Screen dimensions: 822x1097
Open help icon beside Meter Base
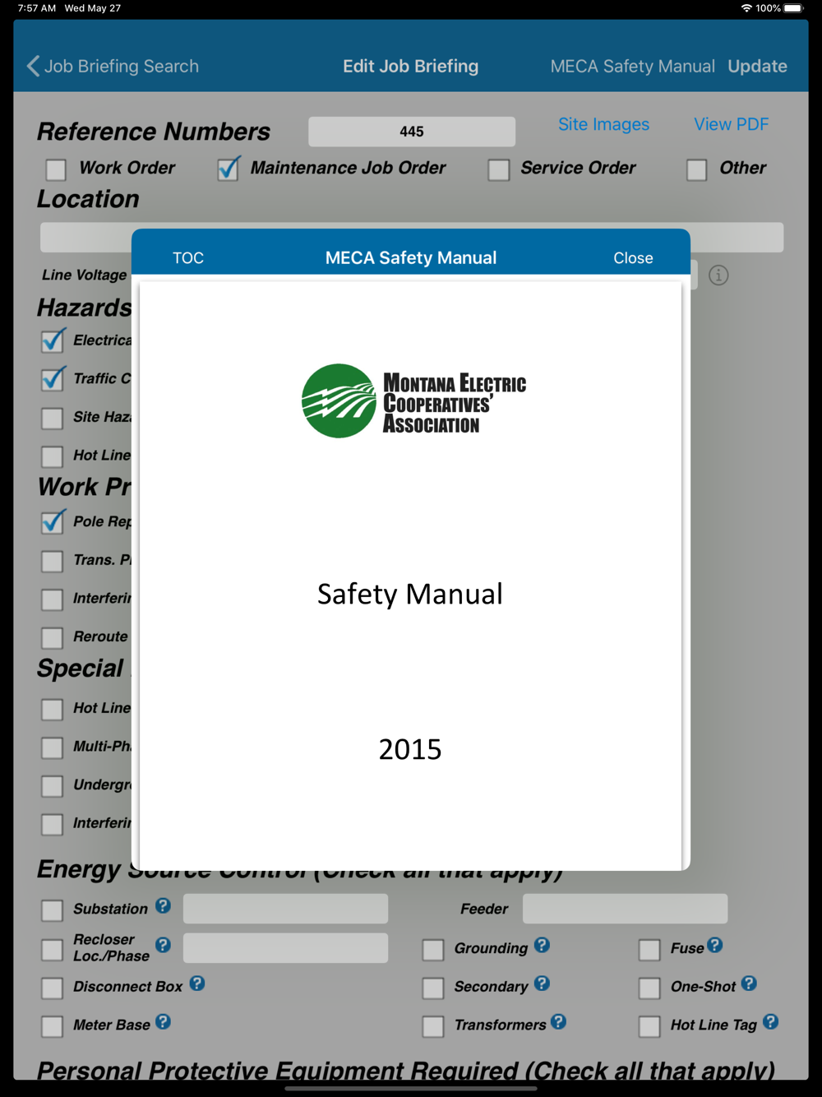point(163,1021)
